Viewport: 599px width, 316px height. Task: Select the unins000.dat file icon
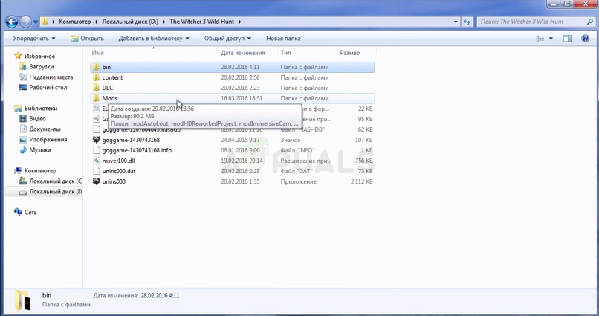pos(97,171)
